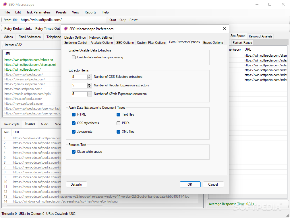Click horizontal scrollbar under images list
Image resolution: width=290 pixels, height=218 pixels.
[x=55, y=205]
